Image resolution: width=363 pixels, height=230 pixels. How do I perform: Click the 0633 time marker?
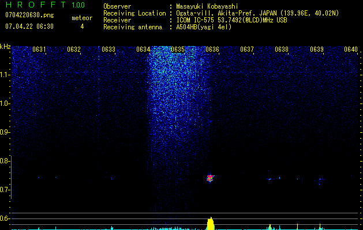pyautogui.click(x=108, y=49)
